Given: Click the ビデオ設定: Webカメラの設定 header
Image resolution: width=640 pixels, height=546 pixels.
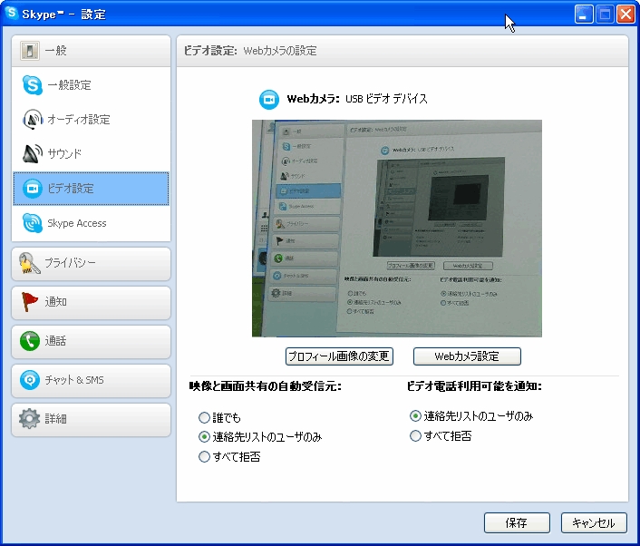Looking at the screenshot, I should (x=250, y=51).
